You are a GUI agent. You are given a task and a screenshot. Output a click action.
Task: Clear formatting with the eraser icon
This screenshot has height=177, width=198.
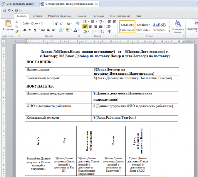pyautogui.click(x=78, y=23)
